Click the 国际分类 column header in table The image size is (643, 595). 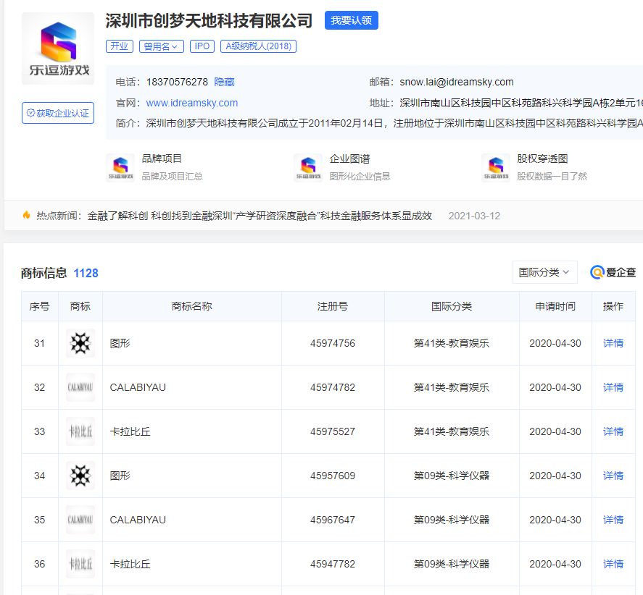pos(452,306)
